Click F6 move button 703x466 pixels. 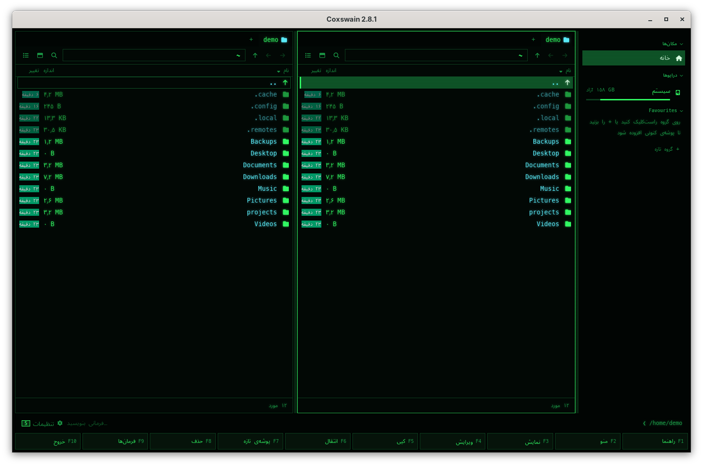318,441
